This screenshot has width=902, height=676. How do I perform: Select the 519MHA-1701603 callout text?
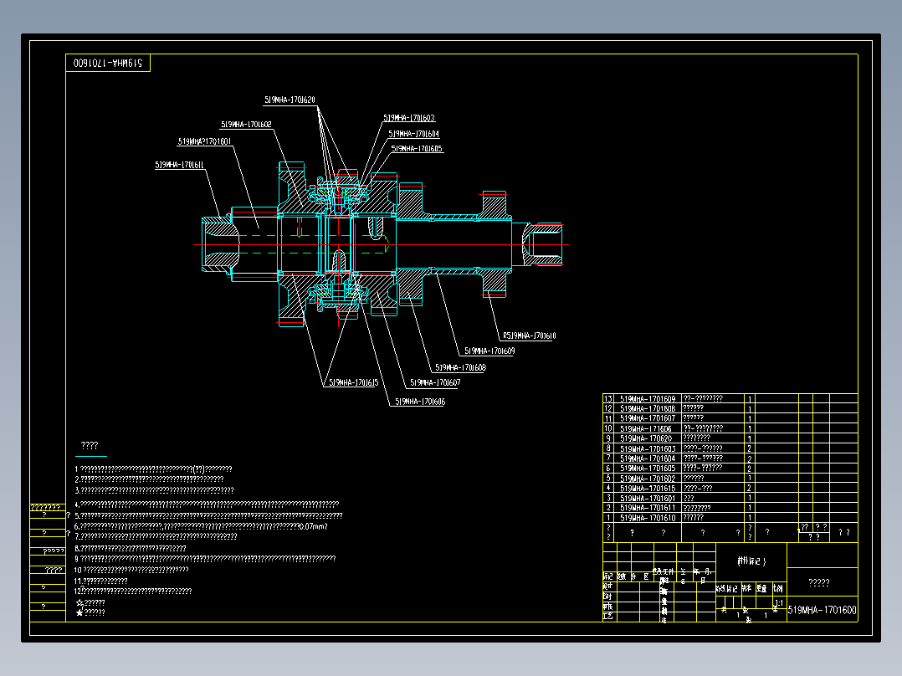[x=409, y=118]
